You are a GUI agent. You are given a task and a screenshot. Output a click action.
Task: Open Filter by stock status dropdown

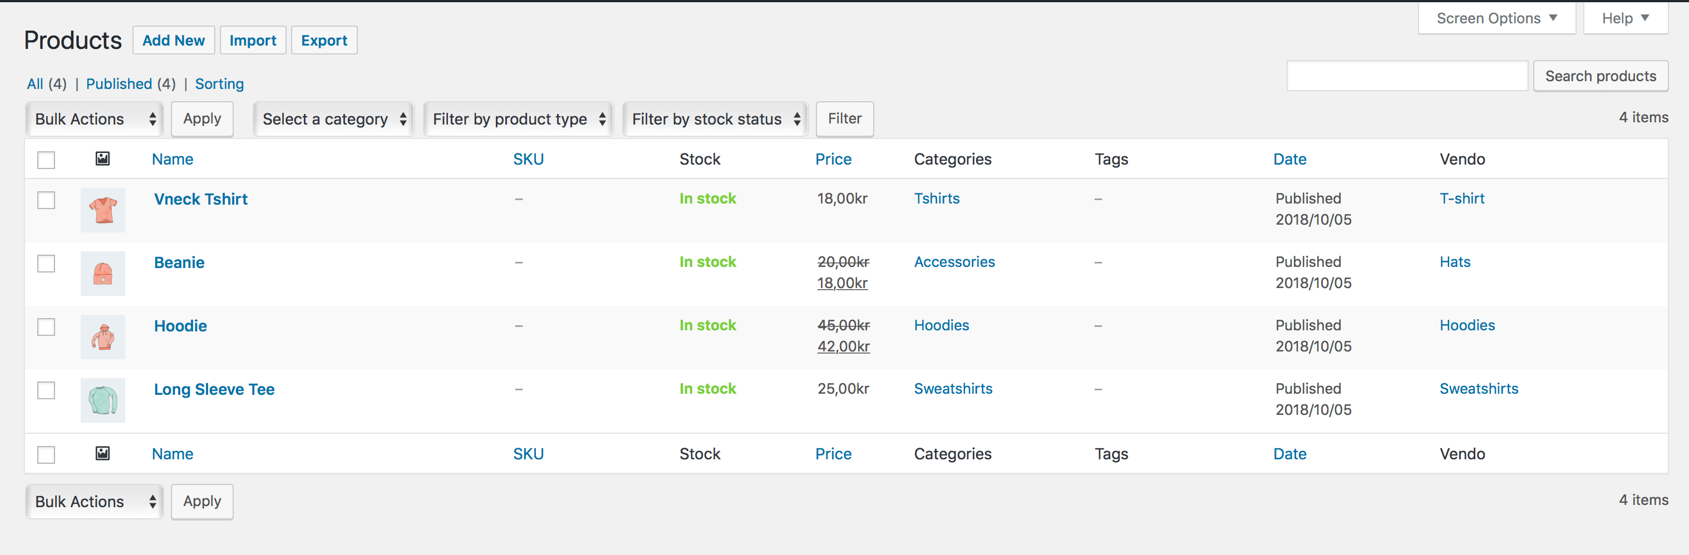(x=715, y=119)
